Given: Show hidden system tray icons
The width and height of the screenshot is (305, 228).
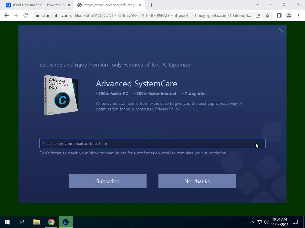Looking at the screenshot, I should [252, 222].
